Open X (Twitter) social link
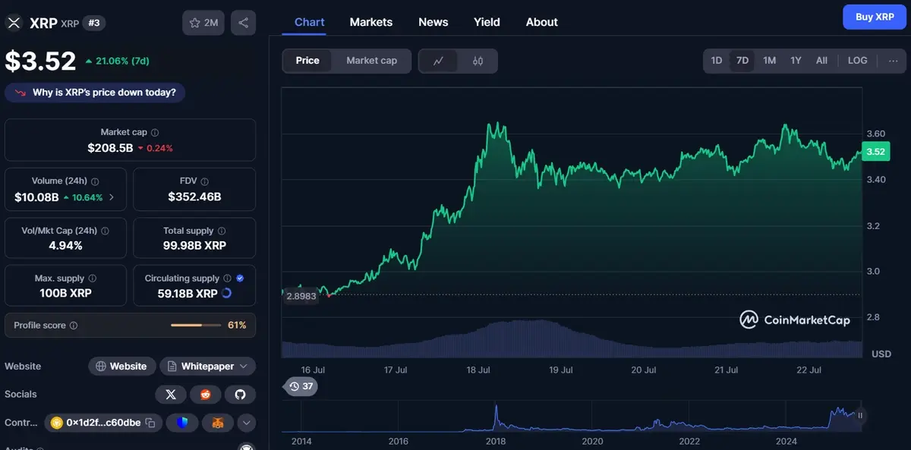The width and height of the screenshot is (911, 450). [x=171, y=394]
